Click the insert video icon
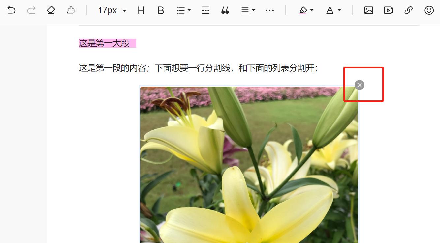Viewport: 440px width, 243px height. [x=388, y=10]
